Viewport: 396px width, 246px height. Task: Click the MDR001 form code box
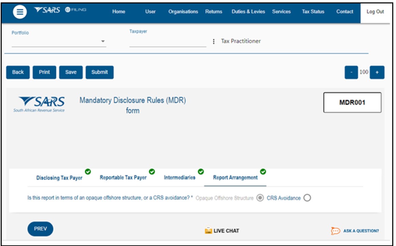(352, 102)
